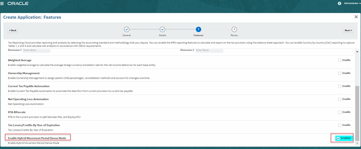The height and width of the screenshot is (149, 361).
Task: Uncheck Hybrid Movement Period Dense Mode
Action: click(x=338, y=138)
